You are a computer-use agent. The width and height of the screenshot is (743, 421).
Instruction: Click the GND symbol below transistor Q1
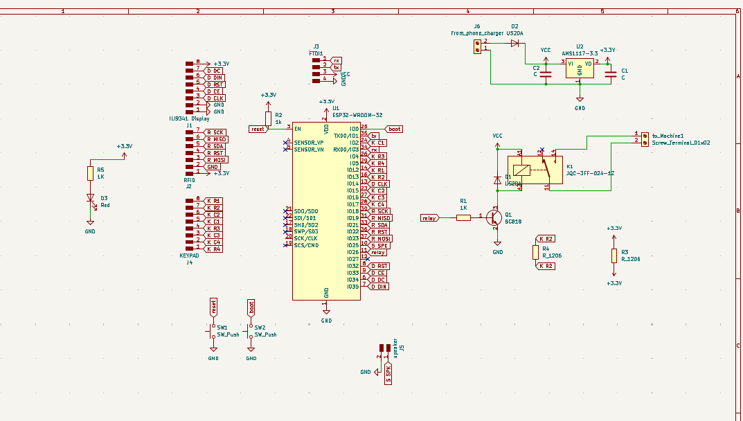click(x=498, y=243)
